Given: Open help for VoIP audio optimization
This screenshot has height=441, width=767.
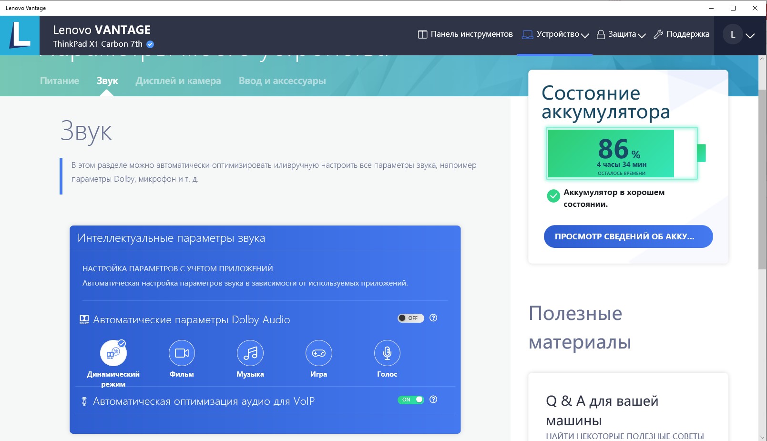Looking at the screenshot, I should (x=433, y=400).
